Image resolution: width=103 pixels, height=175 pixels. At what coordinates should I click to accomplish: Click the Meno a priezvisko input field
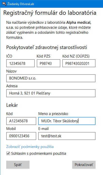[x=67, y=121]
